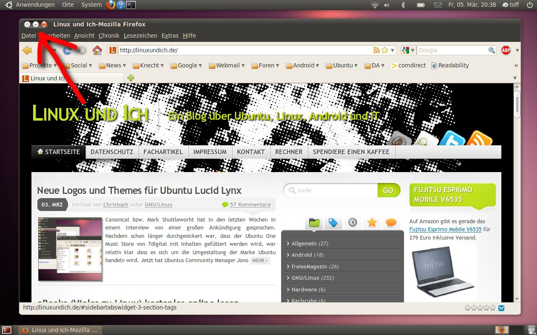Bookmark page with the star icon

pyautogui.click(x=385, y=50)
